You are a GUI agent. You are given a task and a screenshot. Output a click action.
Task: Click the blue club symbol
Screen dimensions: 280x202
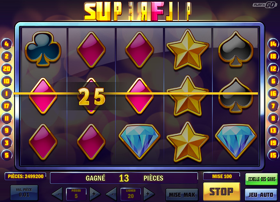(43, 49)
